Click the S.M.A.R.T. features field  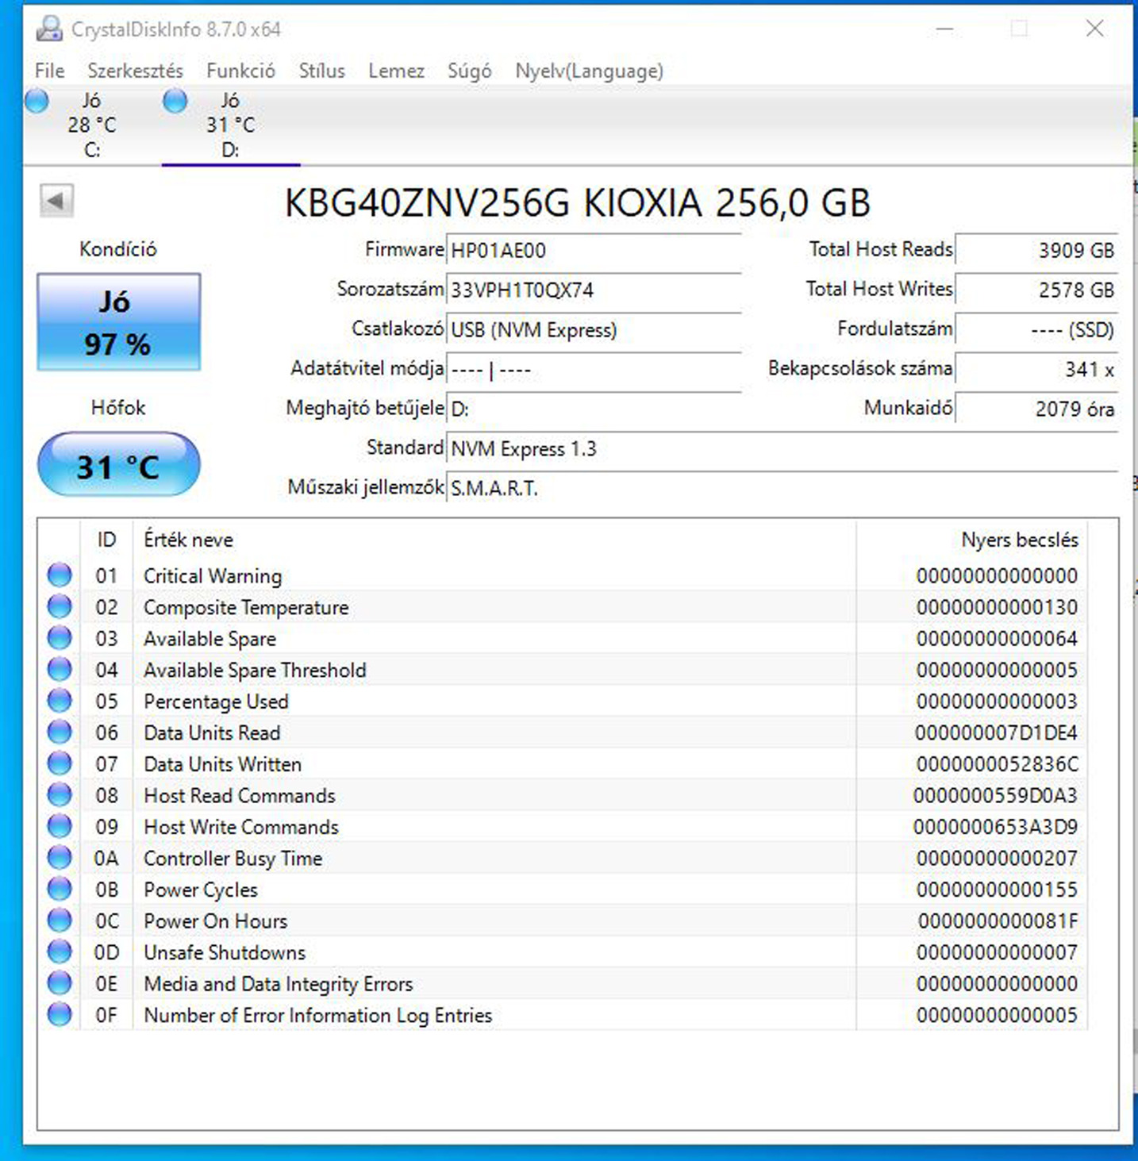coord(782,489)
